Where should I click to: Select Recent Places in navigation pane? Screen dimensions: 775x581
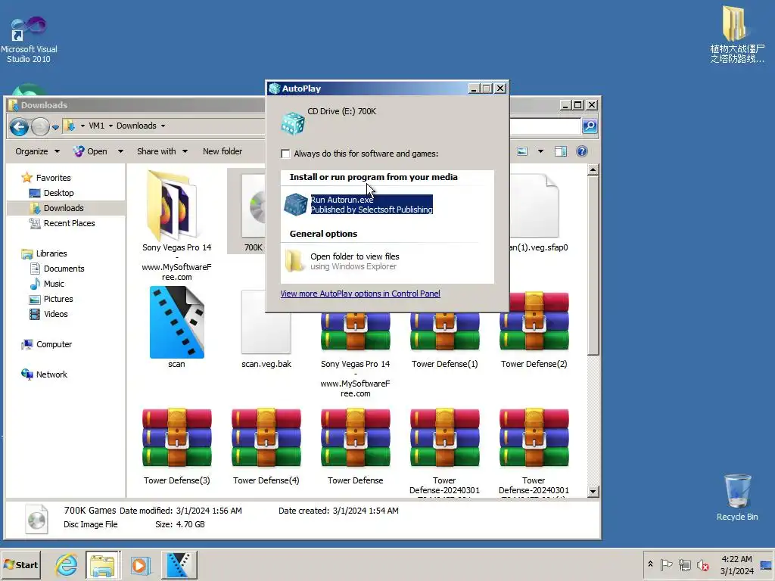pos(62,223)
